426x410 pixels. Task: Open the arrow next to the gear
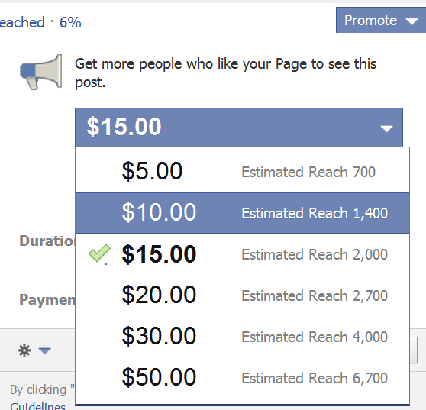44,350
